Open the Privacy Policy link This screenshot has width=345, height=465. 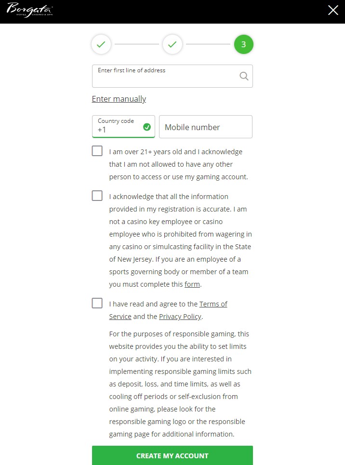[180, 317]
